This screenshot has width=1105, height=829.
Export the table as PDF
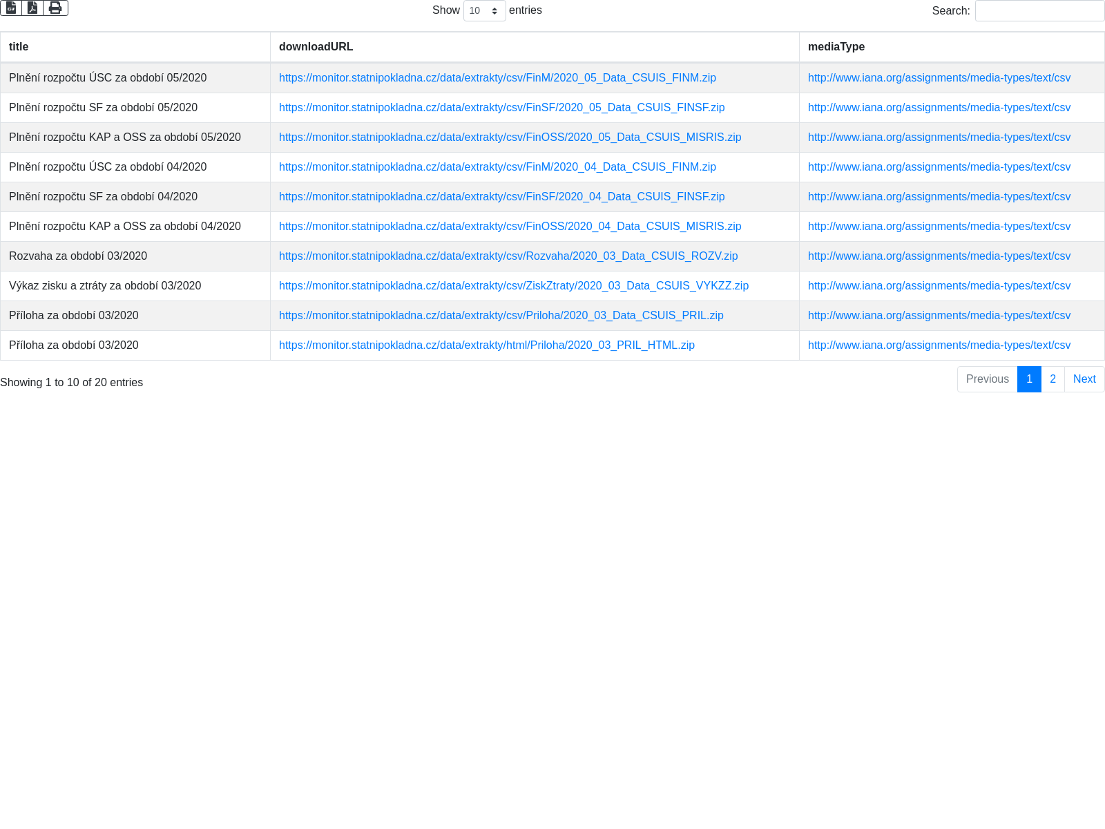point(32,8)
